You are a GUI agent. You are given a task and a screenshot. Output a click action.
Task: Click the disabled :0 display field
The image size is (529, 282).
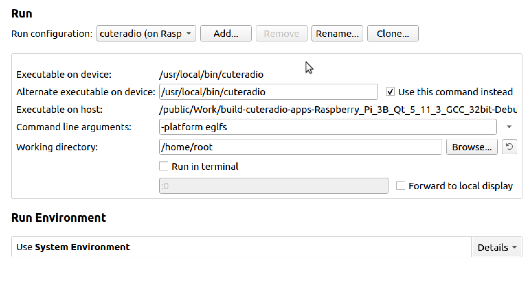274,186
